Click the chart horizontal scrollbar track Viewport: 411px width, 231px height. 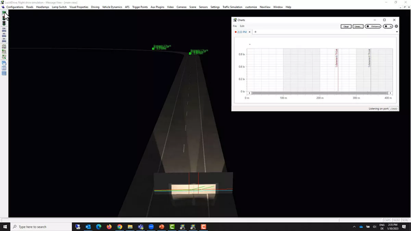pos(319,93)
